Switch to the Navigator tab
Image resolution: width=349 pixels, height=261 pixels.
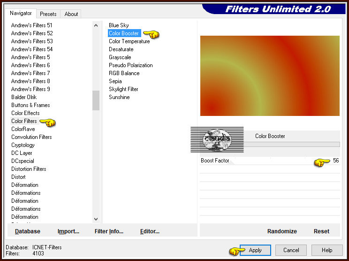(x=21, y=13)
